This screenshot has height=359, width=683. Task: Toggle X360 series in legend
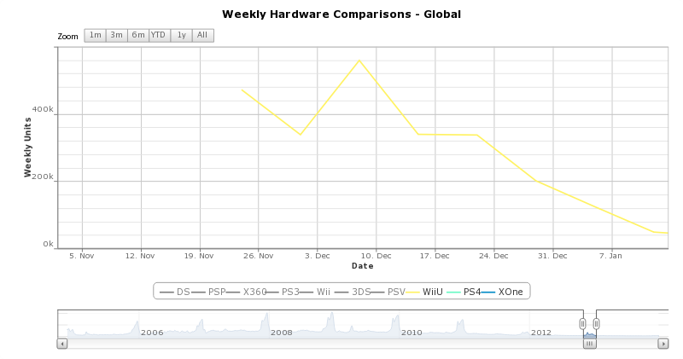[x=246, y=292]
